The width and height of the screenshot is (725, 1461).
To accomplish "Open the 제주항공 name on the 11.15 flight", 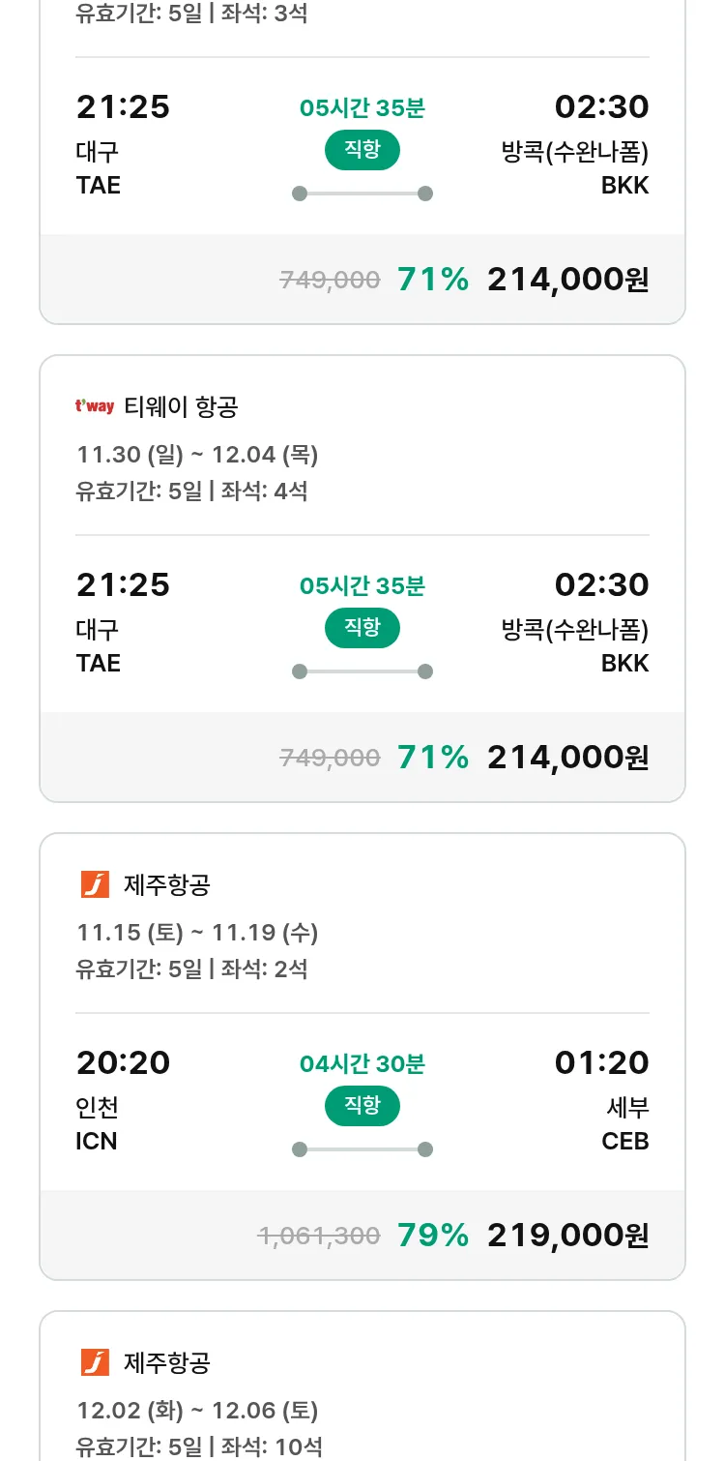I will click(x=167, y=884).
